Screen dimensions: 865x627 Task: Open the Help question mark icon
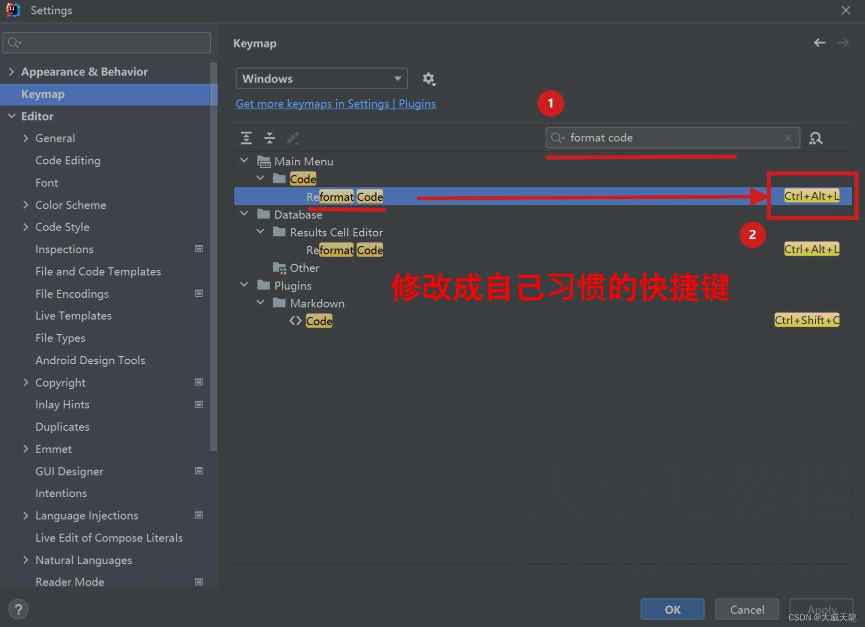(x=18, y=609)
